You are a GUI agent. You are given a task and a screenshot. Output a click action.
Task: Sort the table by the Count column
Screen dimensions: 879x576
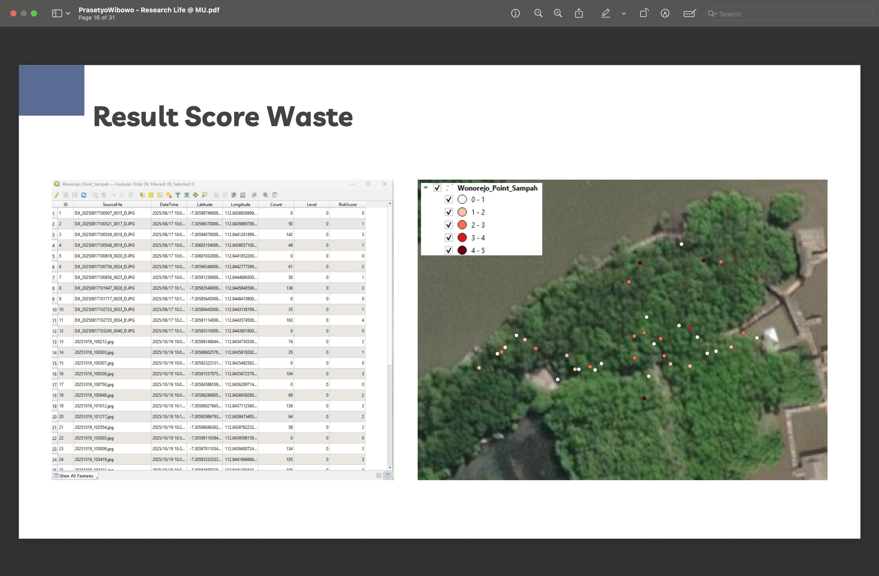click(276, 204)
